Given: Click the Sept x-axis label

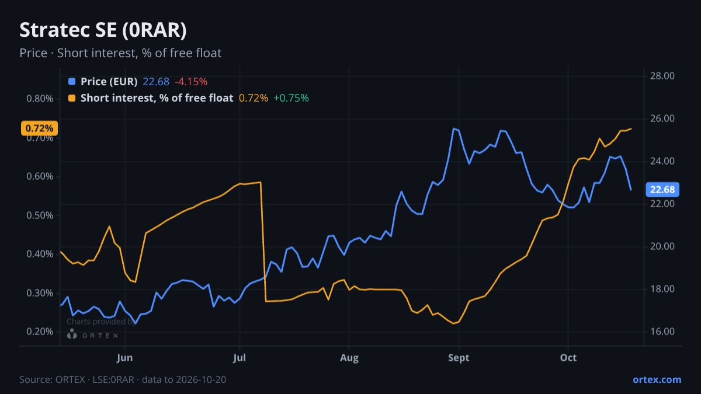Looking at the screenshot, I should (459, 357).
